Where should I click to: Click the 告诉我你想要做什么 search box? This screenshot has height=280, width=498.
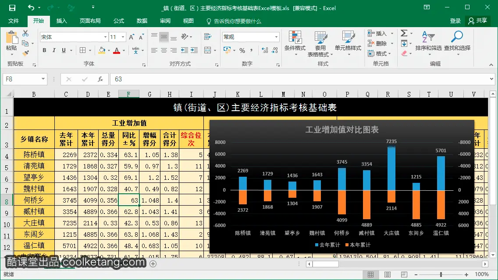tap(234, 21)
